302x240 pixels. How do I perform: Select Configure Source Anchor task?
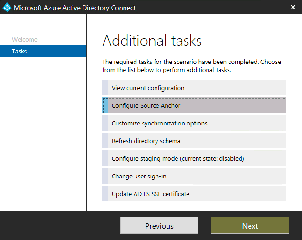click(194, 105)
